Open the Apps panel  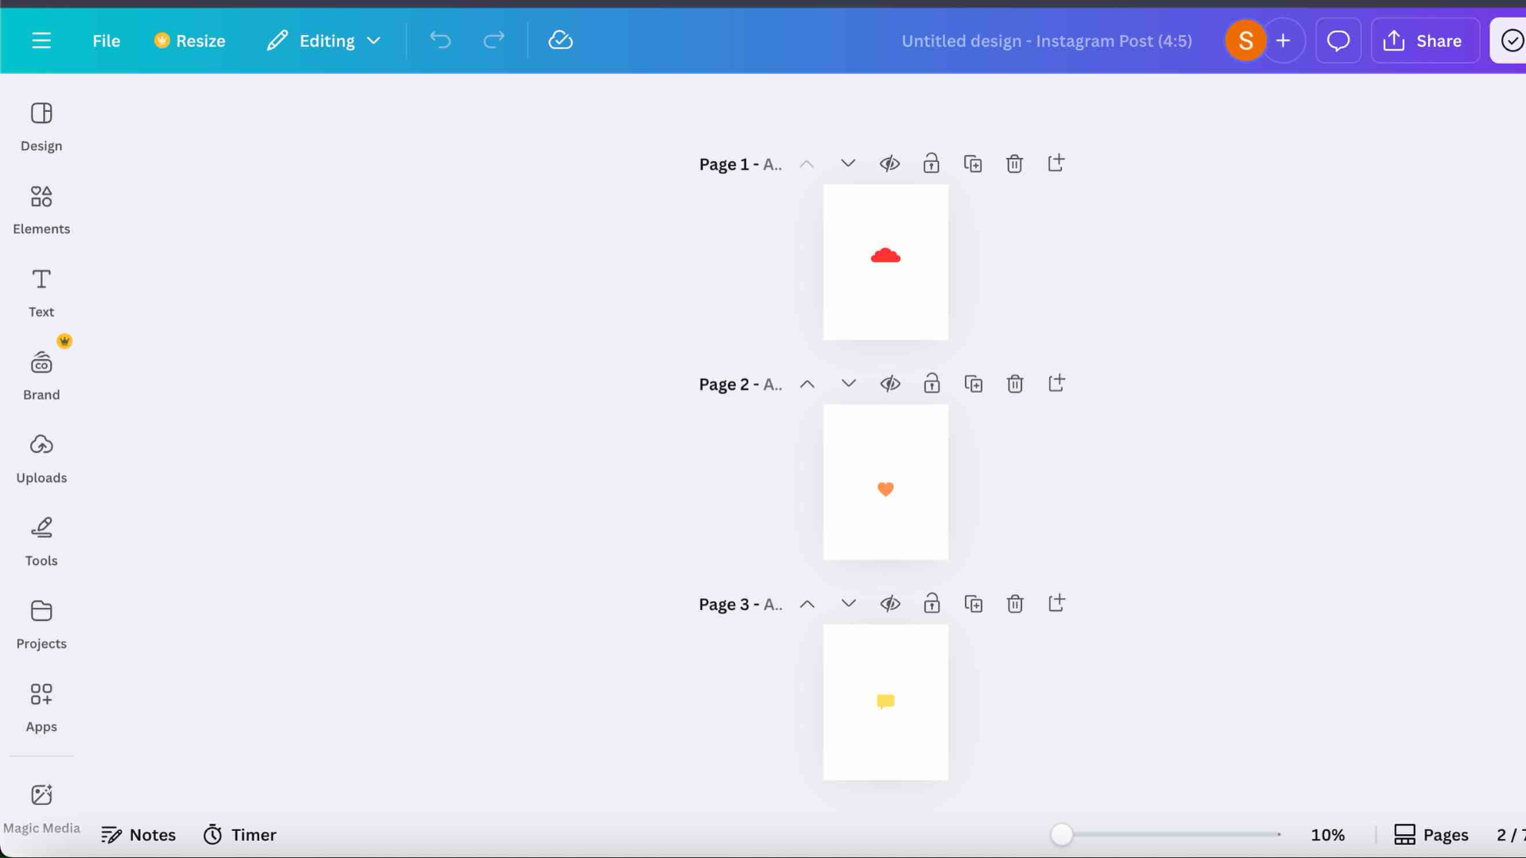click(x=41, y=705)
